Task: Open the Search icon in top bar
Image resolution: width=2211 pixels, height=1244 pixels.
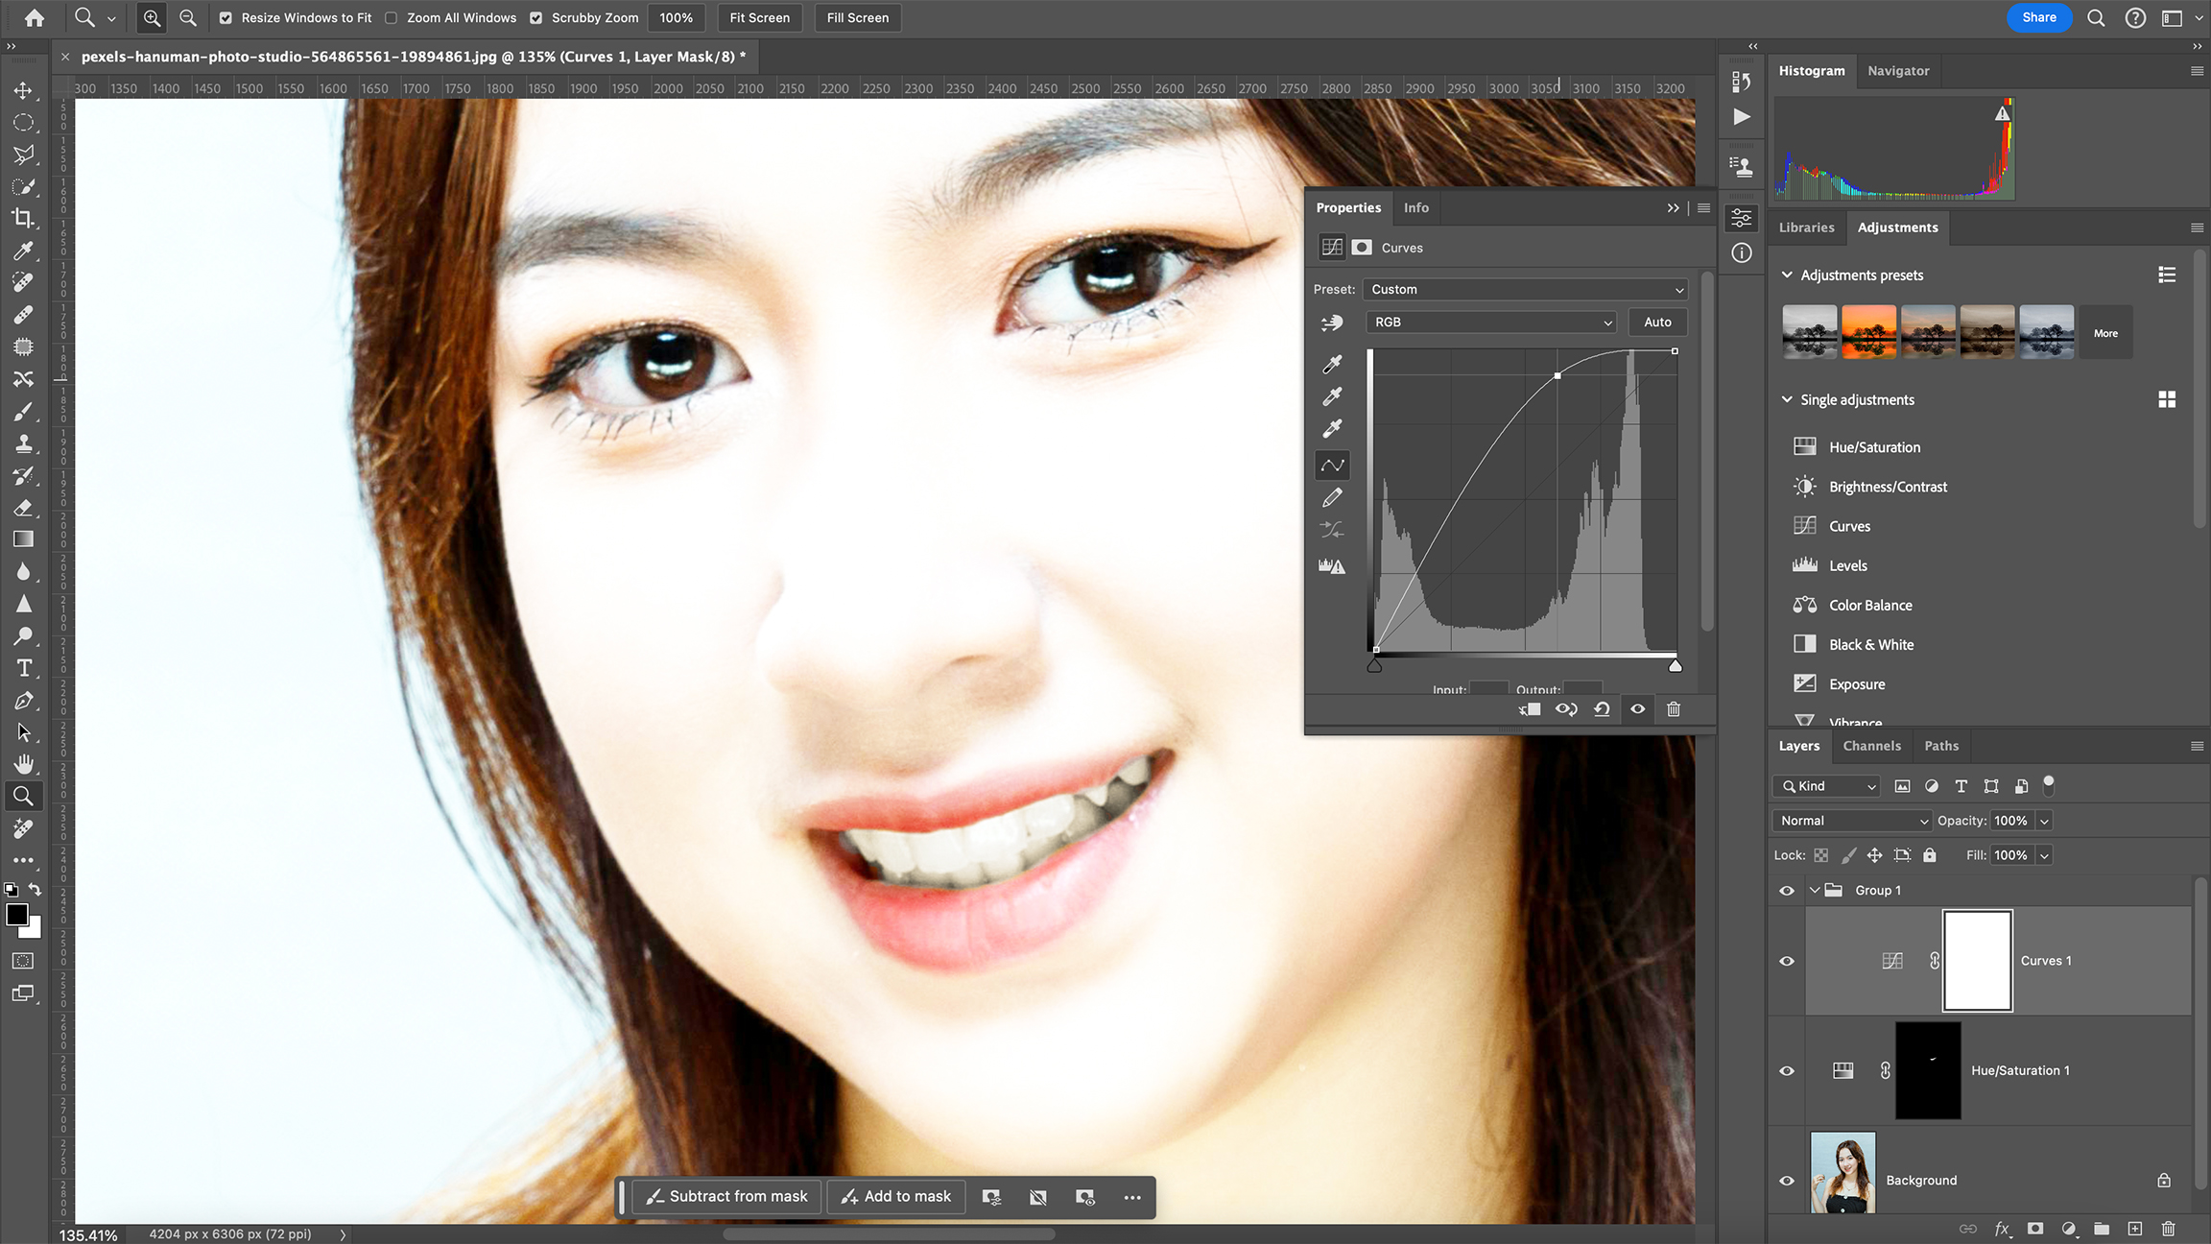Action: pyautogui.click(x=2096, y=17)
